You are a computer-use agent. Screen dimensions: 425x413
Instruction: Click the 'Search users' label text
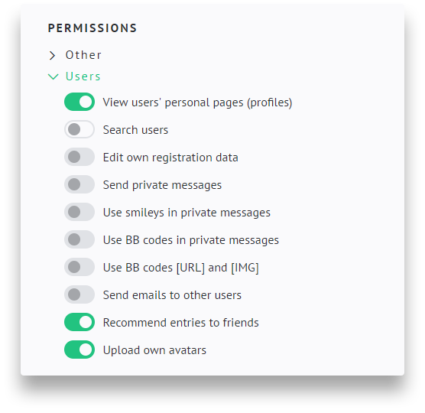click(x=135, y=130)
